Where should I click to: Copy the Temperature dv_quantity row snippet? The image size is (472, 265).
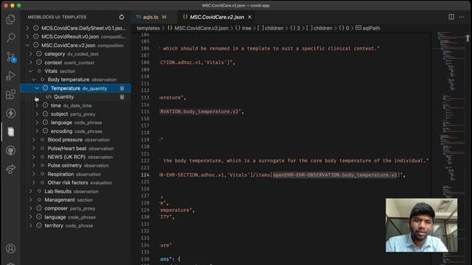tap(122, 88)
